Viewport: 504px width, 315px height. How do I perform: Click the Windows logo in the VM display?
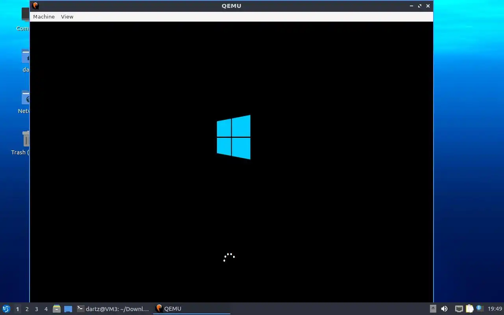[x=233, y=137]
